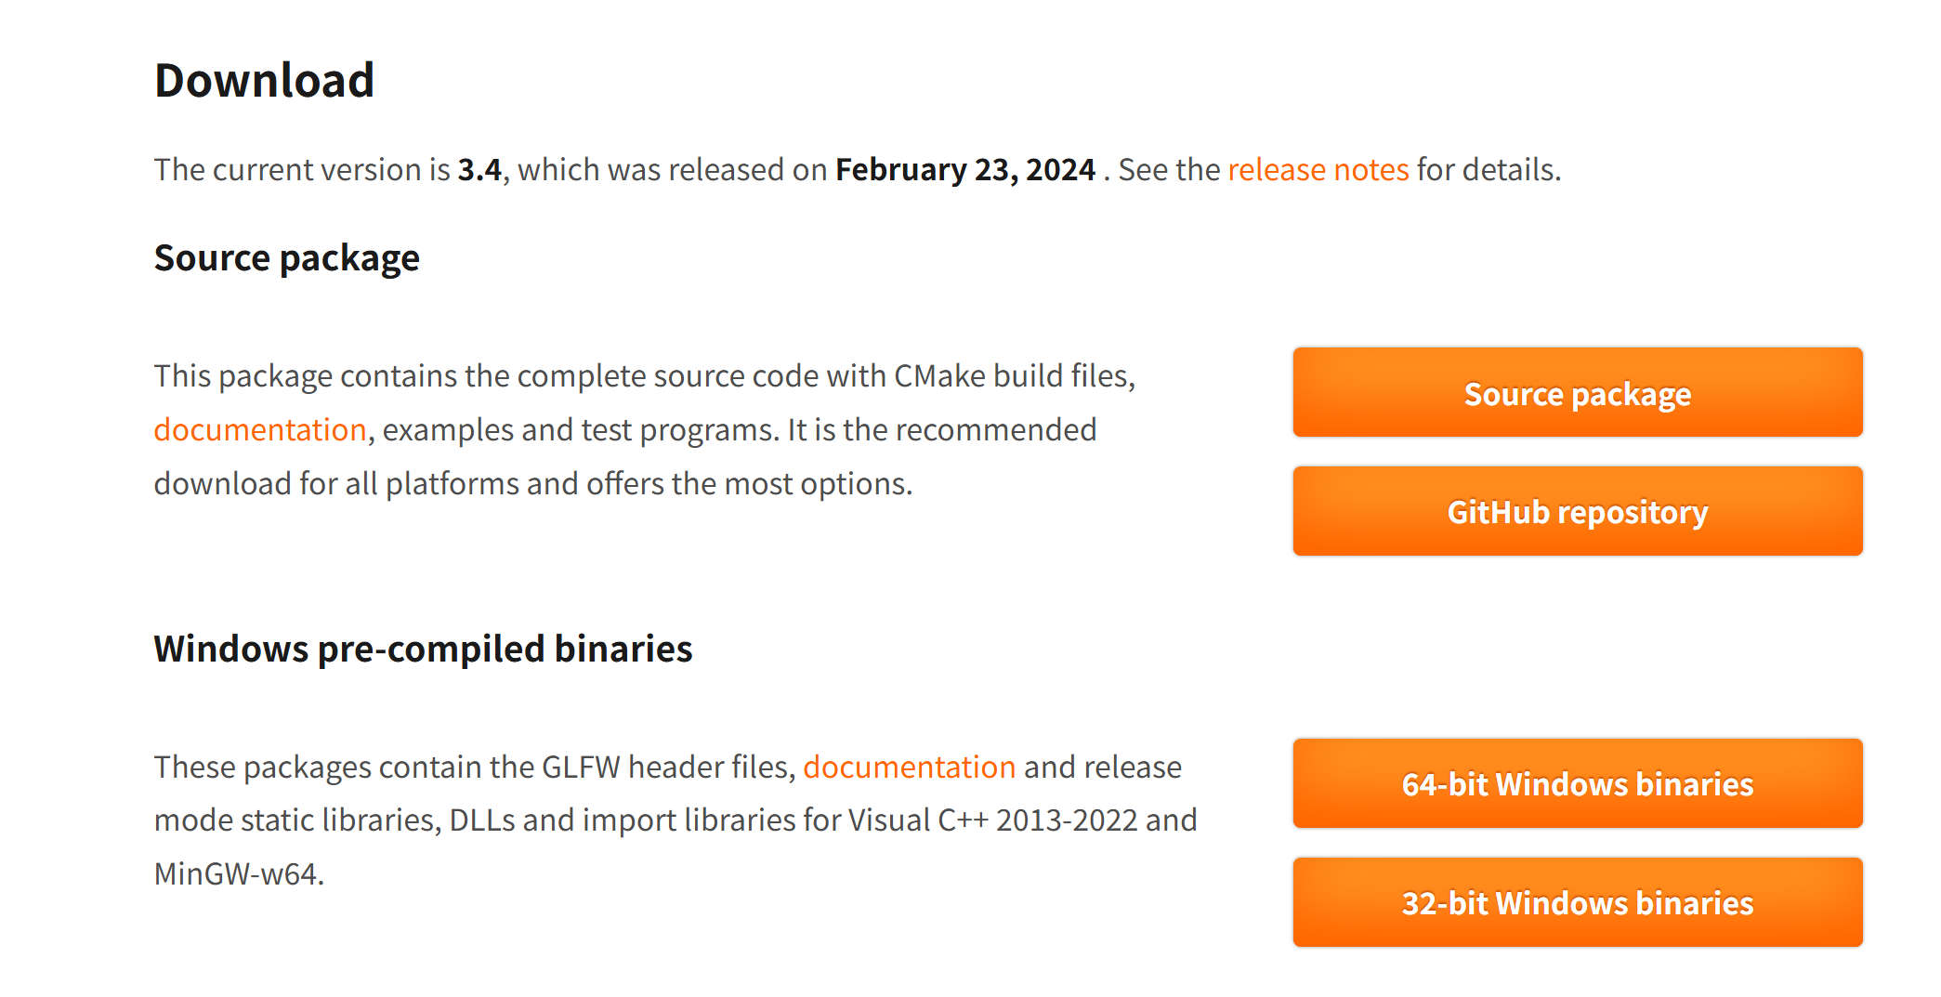The width and height of the screenshot is (1941, 997).
Task: Click the Download page heading
Action: pyautogui.click(x=265, y=80)
